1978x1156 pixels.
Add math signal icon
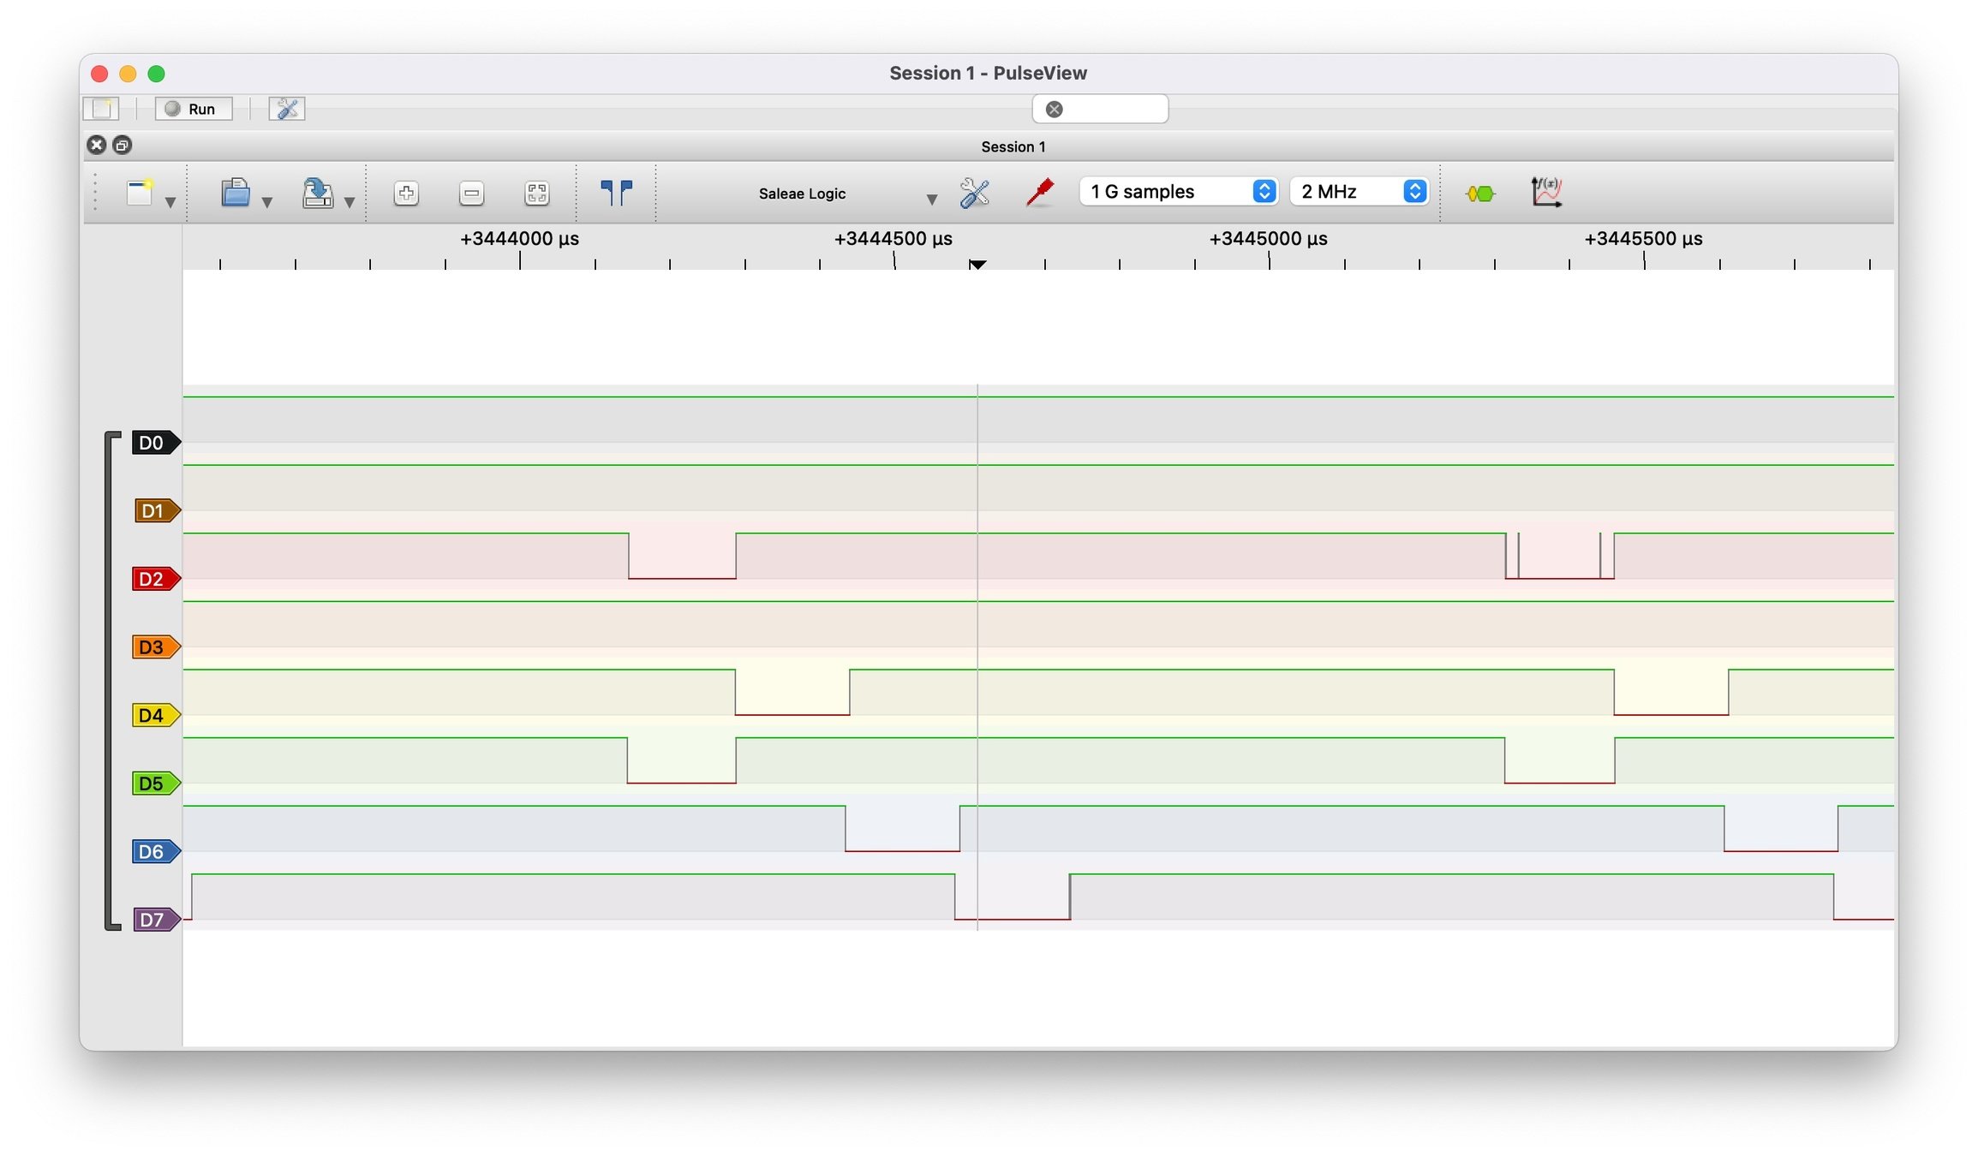(1546, 192)
